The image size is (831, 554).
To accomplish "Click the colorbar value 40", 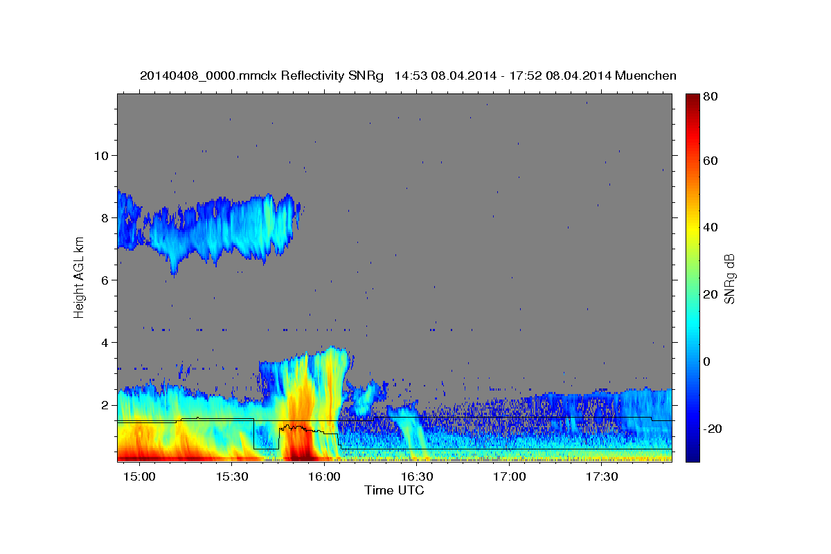I will point(710,227).
